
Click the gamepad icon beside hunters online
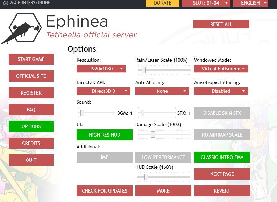click(x=6, y=3)
